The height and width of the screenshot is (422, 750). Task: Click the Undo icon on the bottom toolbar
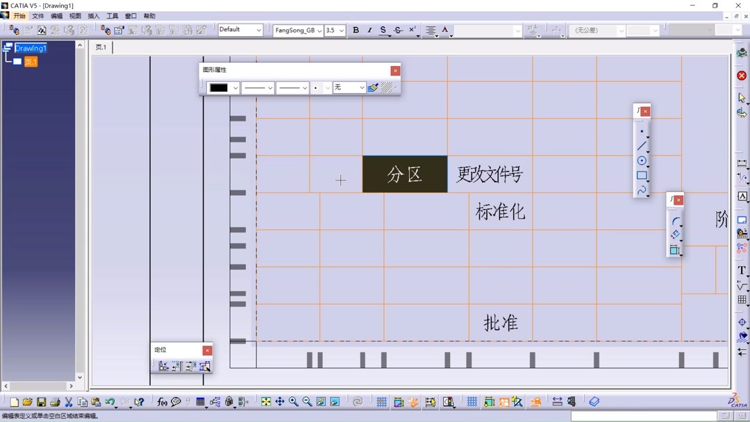pos(111,401)
